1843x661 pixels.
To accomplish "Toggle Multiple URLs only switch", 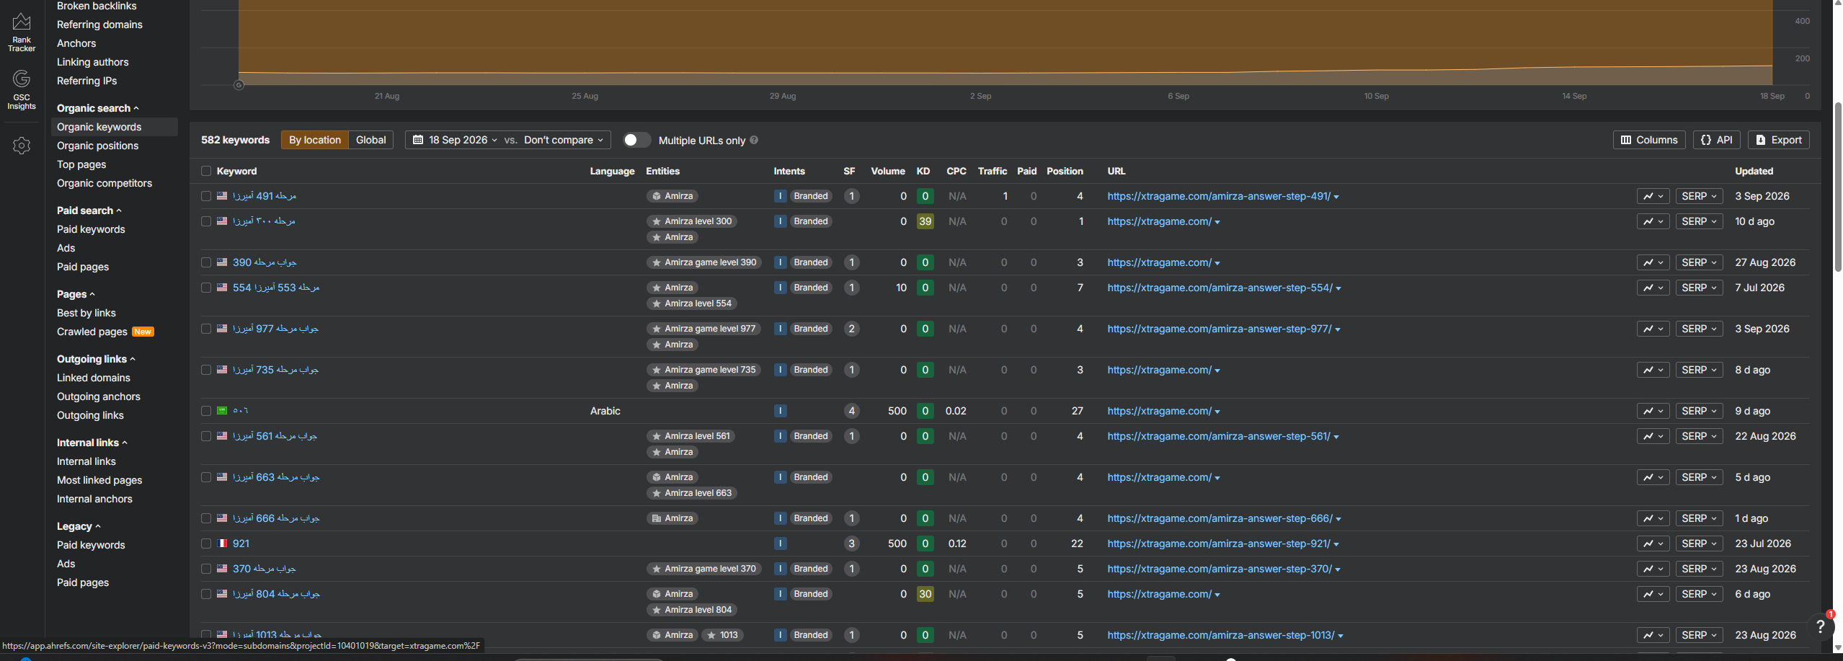I will [x=636, y=140].
